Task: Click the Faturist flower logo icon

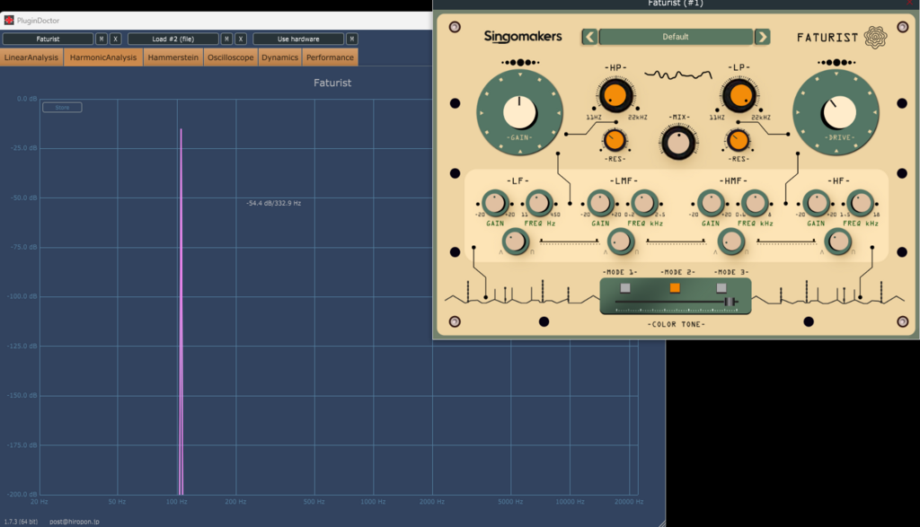Action: pos(875,38)
